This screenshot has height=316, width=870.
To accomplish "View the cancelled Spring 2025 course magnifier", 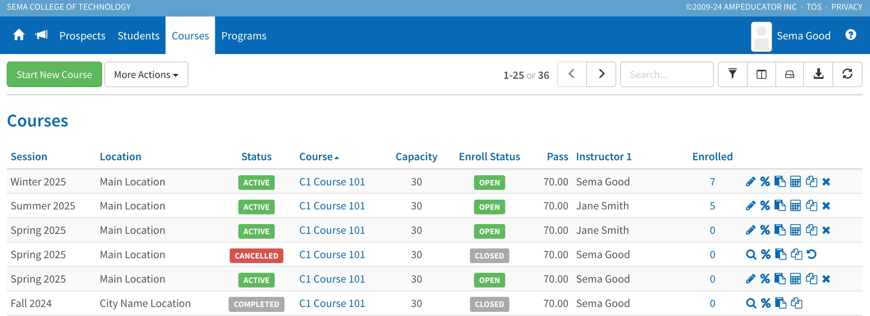I will pyautogui.click(x=751, y=254).
